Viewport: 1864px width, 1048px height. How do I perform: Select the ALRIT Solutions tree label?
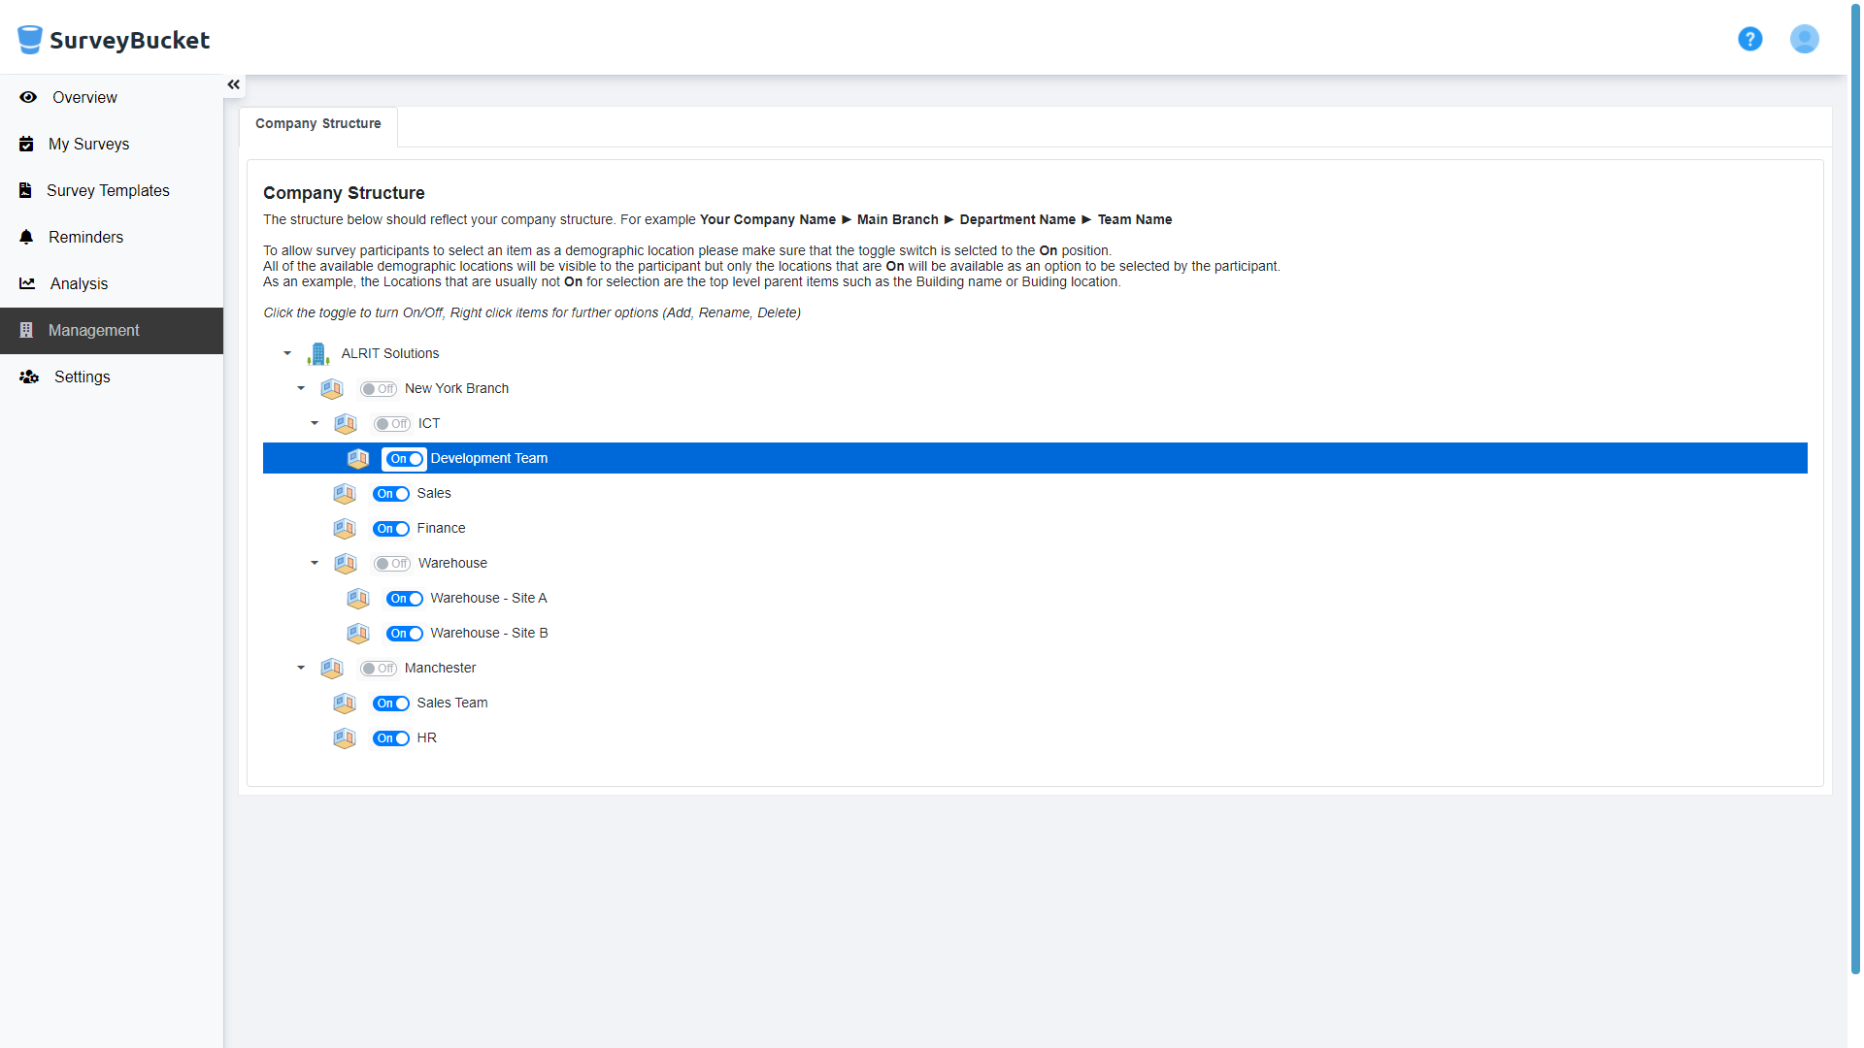pyautogui.click(x=390, y=354)
